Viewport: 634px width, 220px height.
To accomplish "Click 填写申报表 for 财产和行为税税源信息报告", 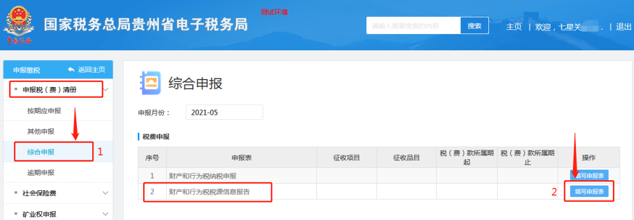I will pyautogui.click(x=589, y=191).
